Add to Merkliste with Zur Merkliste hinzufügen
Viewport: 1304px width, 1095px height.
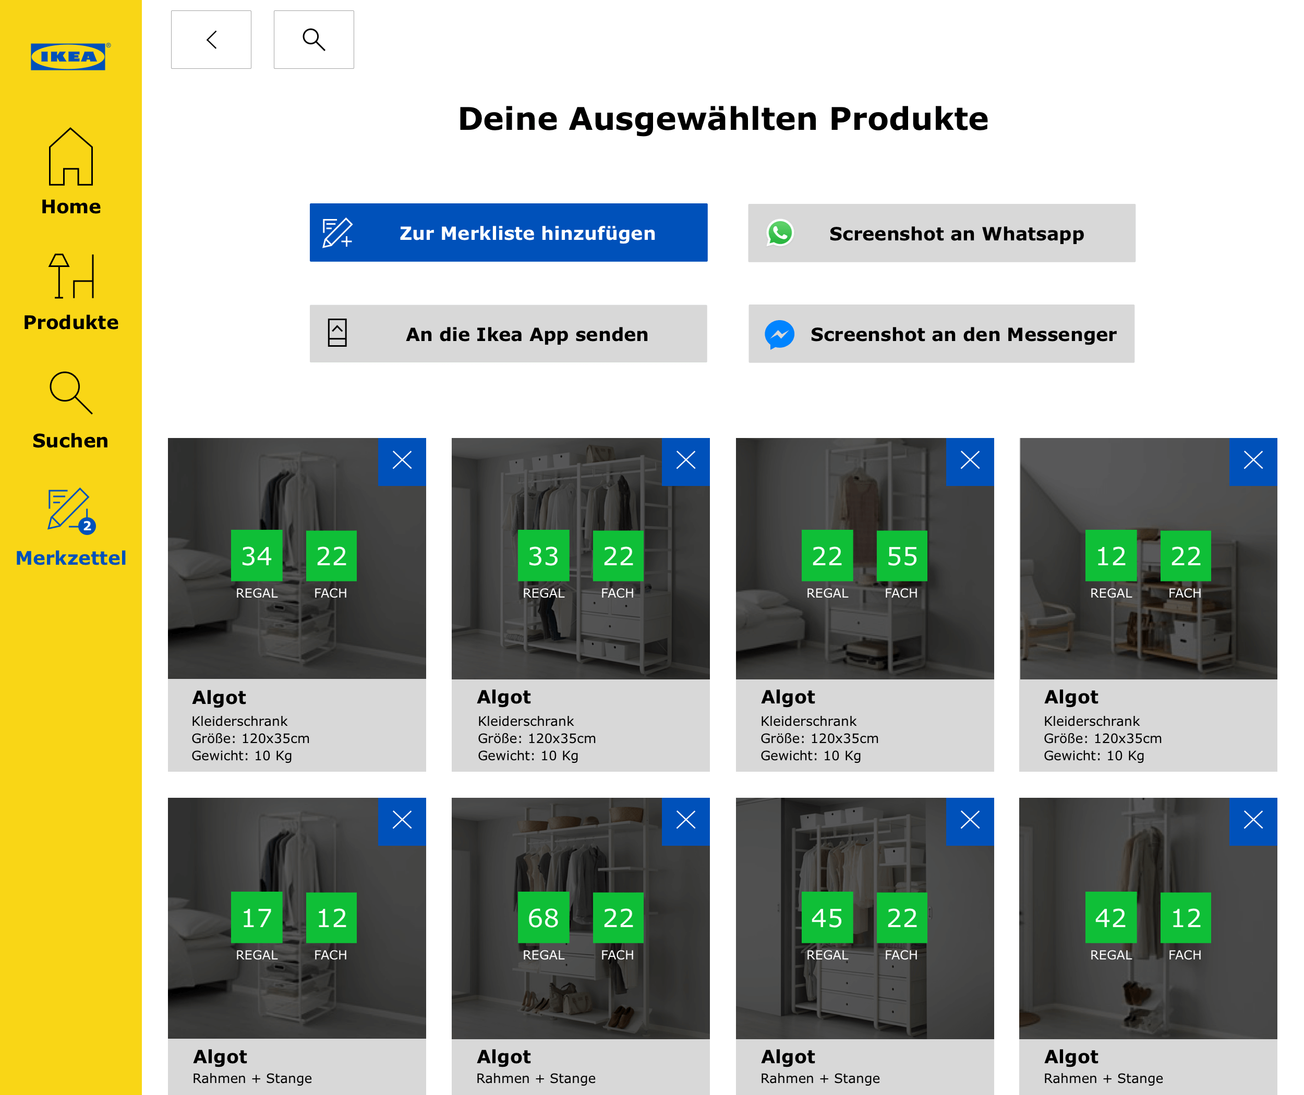click(x=509, y=233)
